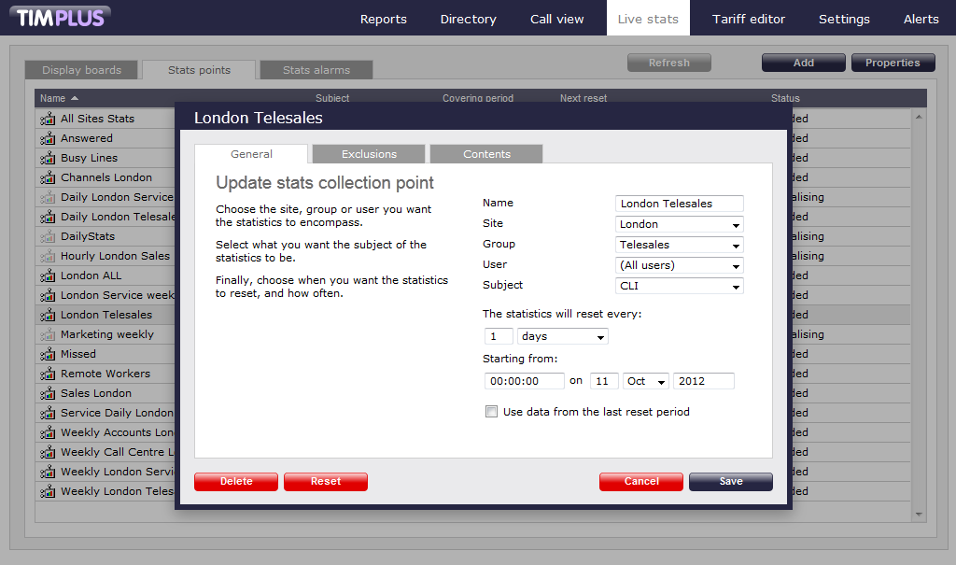Click the icon beside Channels London
The width and height of the screenshot is (956, 565).
48,177
